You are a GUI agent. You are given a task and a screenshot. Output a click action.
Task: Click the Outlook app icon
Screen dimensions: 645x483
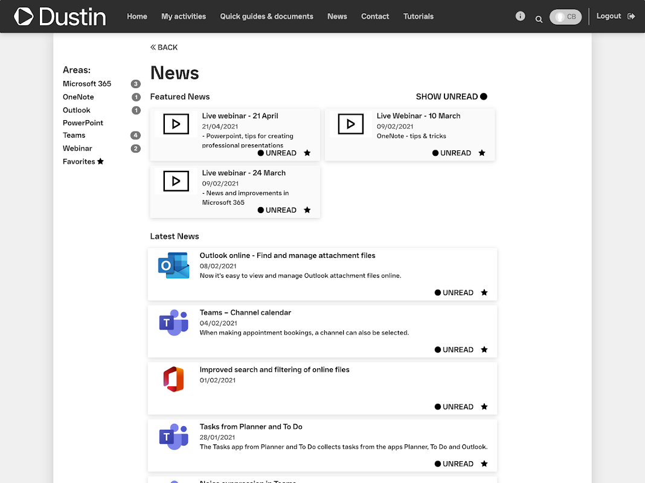(x=173, y=265)
